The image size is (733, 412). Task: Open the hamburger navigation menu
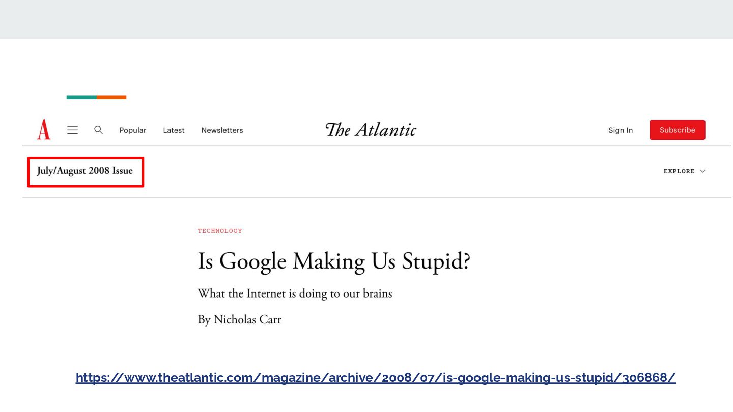(x=73, y=130)
